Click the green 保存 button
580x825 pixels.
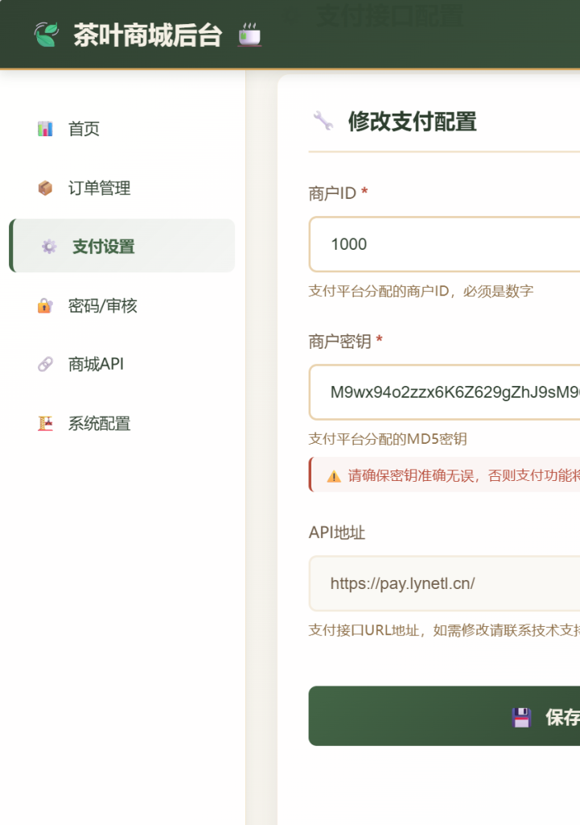point(445,716)
